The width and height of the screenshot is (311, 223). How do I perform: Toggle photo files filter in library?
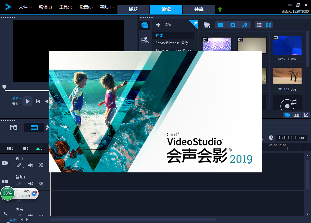tap(233, 25)
